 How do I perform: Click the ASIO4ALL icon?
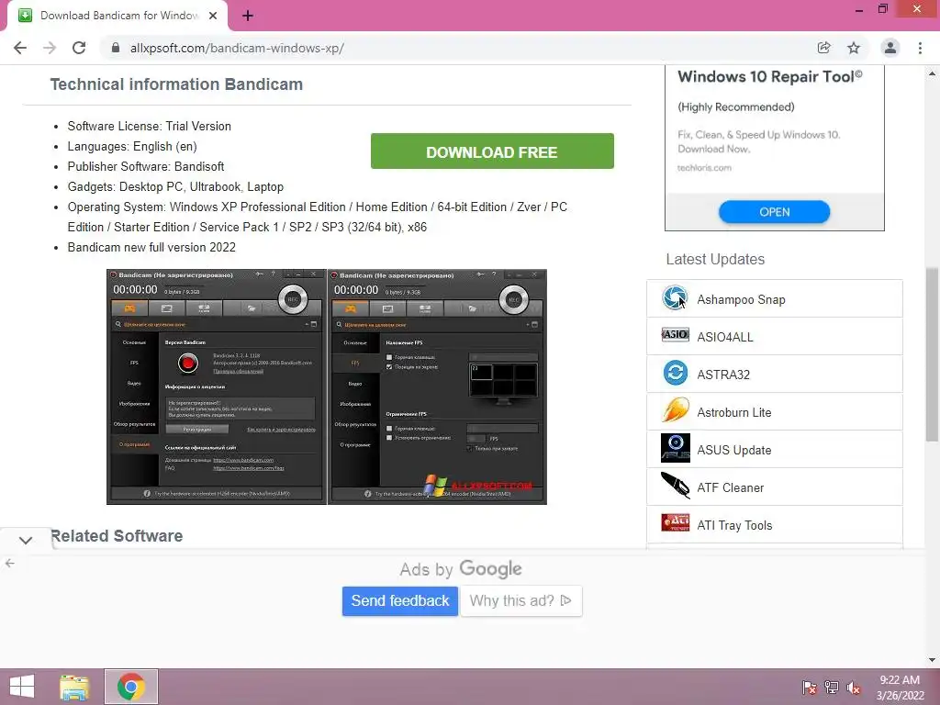(675, 335)
